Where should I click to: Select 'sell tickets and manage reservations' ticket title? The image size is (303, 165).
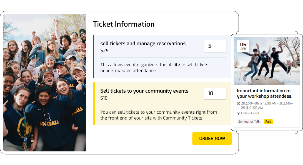click(143, 44)
